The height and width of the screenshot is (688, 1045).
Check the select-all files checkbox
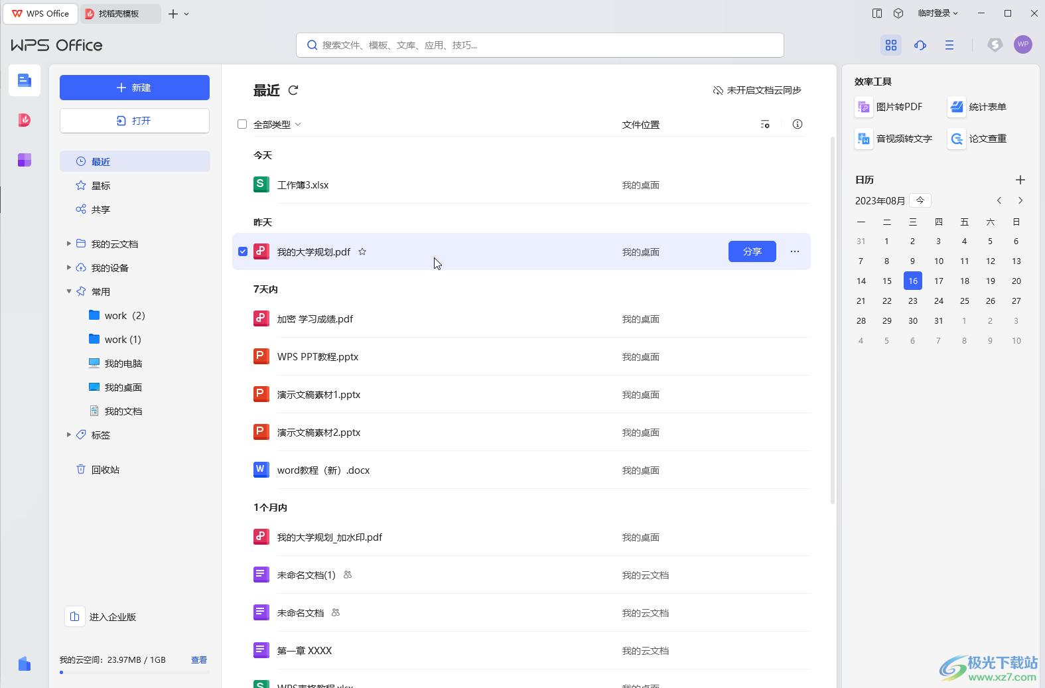coord(242,124)
